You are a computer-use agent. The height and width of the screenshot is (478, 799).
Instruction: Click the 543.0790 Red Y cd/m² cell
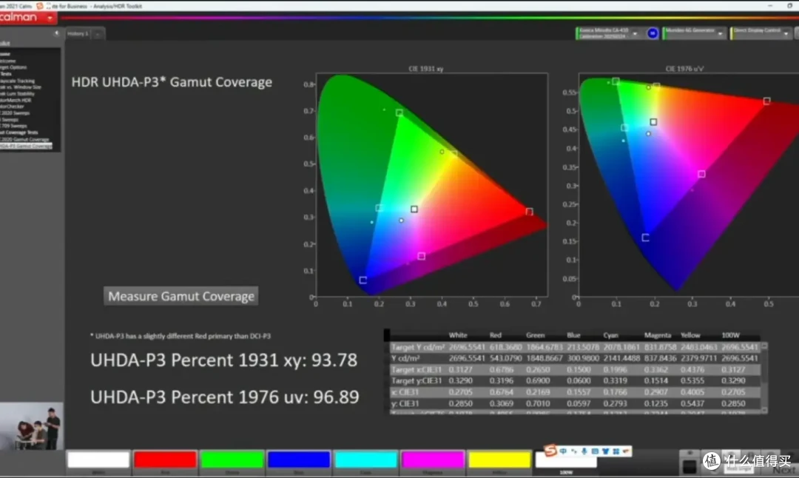point(505,358)
